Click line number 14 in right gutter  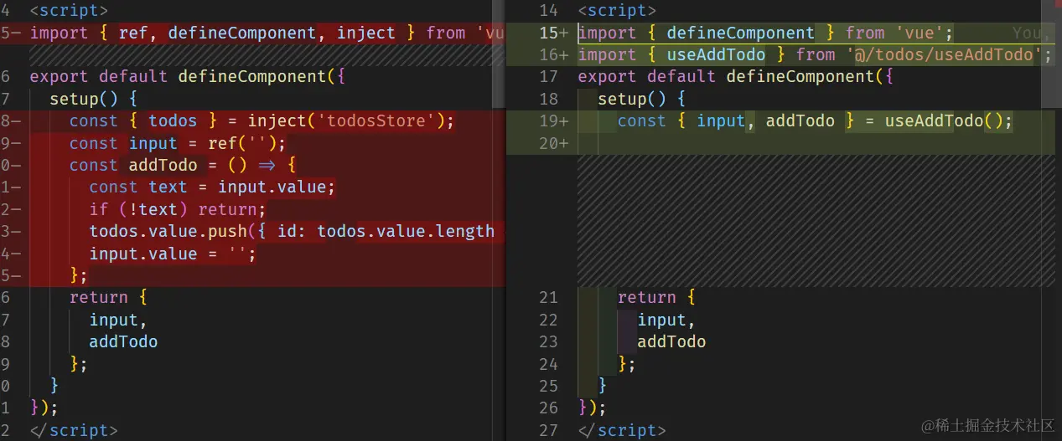(x=549, y=11)
